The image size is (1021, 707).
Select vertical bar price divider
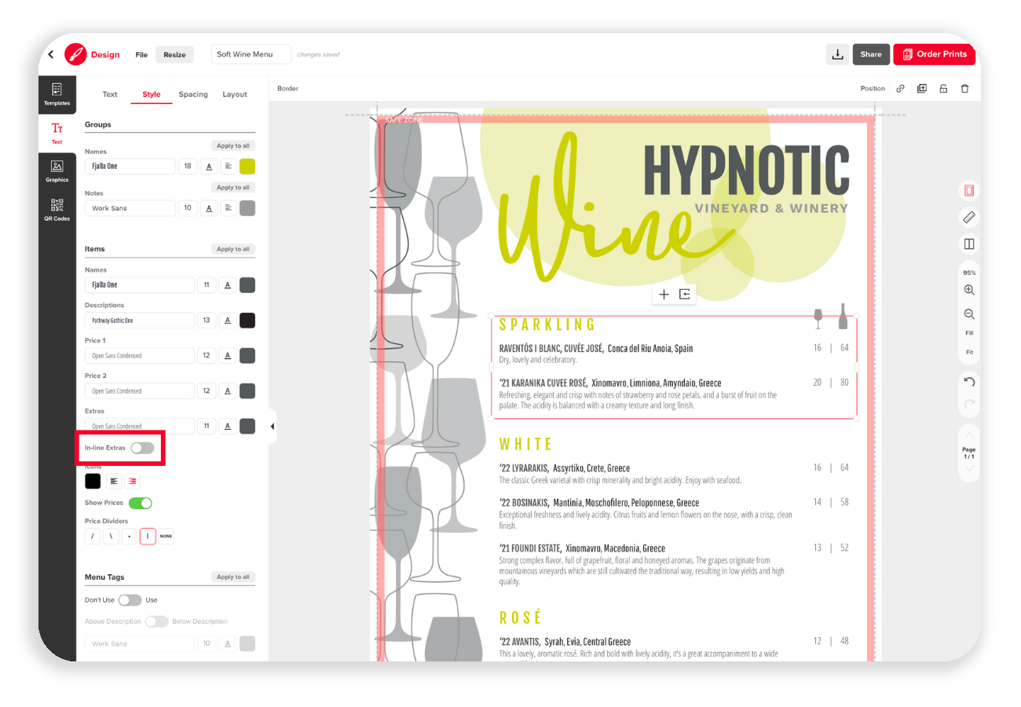pos(148,537)
